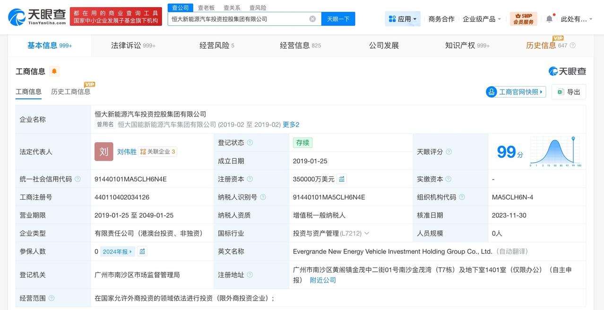604x310 pixels.
Task: Click the orange bell beside 工商信息 heading
Action: 54,71
